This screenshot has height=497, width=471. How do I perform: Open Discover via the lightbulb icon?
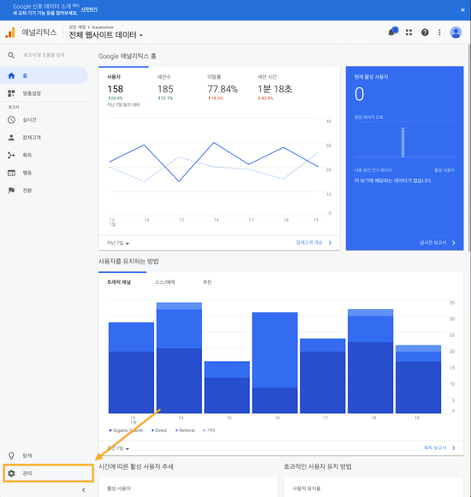(x=11, y=455)
